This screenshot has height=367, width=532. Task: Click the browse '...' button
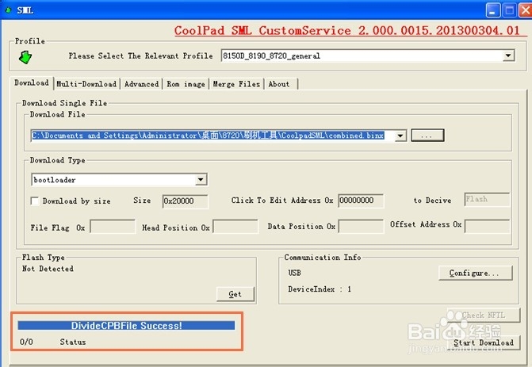(427, 136)
